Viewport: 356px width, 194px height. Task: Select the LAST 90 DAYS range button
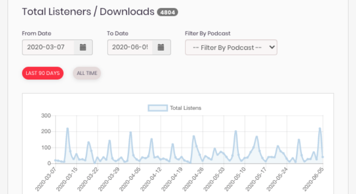pyautogui.click(x=43, y=73)
